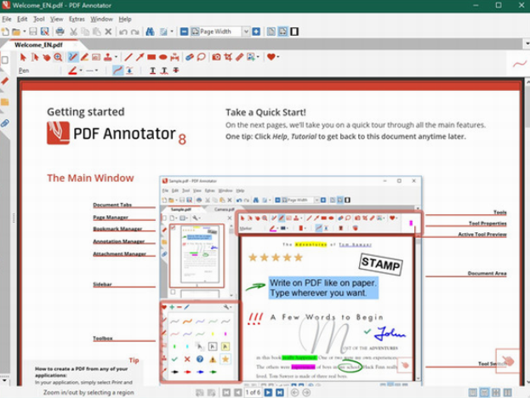Viewport: 530px width, 398px height.
Task: Open the Extras menu
Action: [77, 18]
